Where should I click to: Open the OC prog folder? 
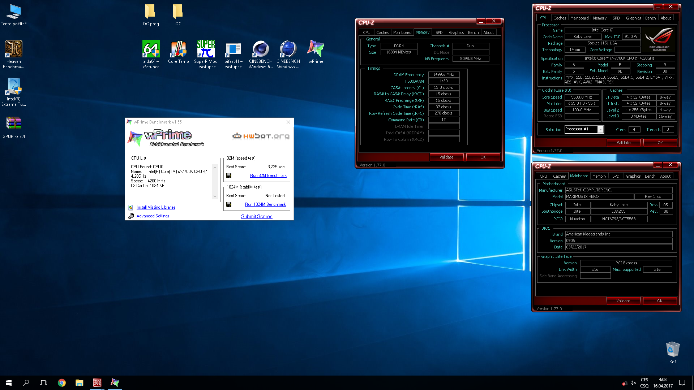point(151,15)
